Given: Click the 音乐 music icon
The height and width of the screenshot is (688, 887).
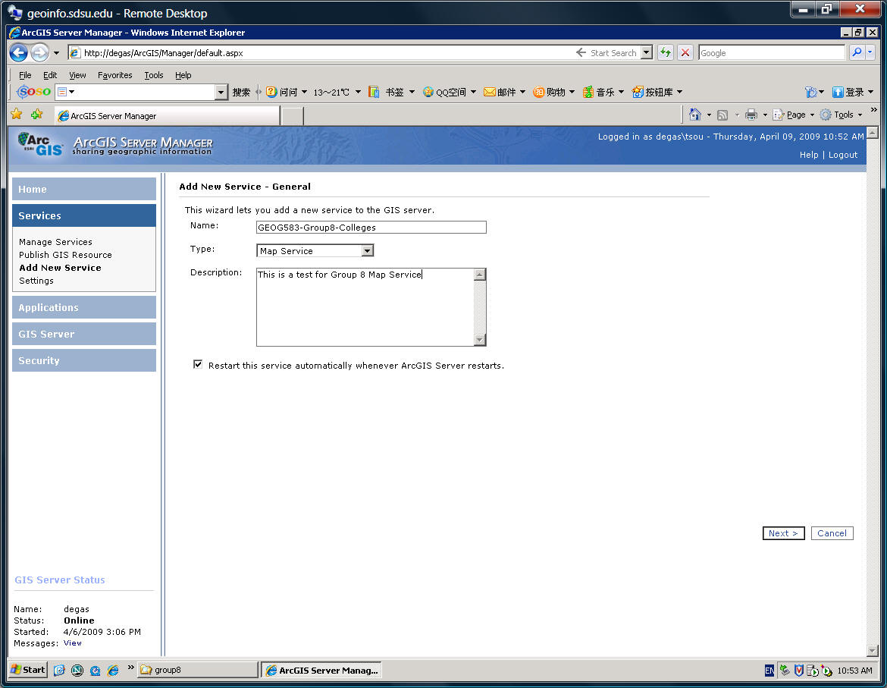Looking at the screenshot, I should coord(588,92).
